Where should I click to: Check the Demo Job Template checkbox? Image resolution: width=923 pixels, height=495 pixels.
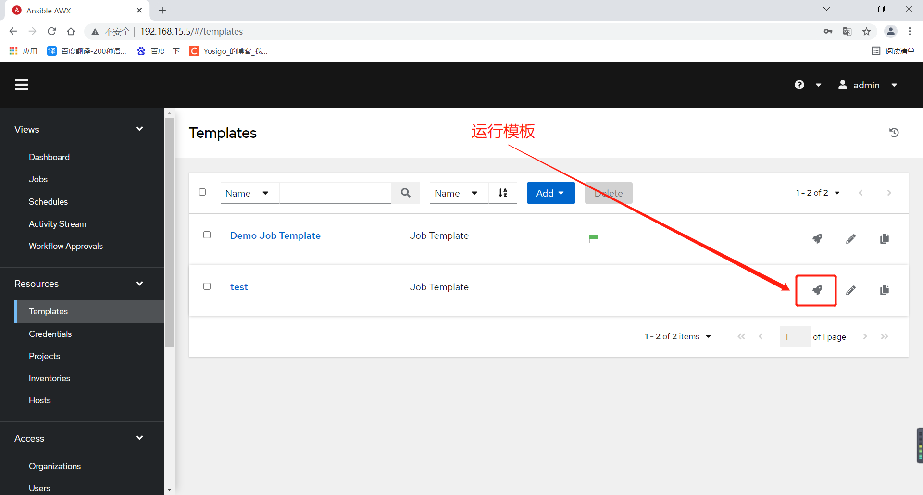207,235
